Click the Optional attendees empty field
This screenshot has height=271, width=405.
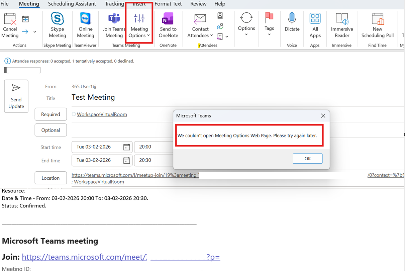tap(122, 130)
